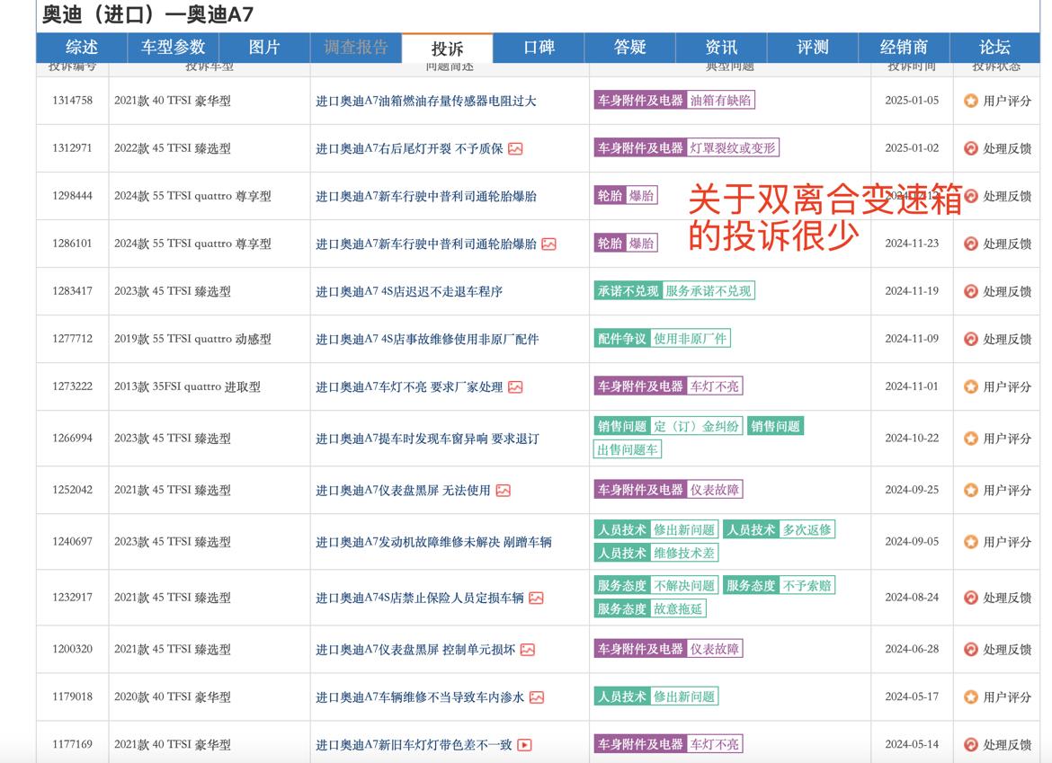This screenshot has height=763, width=1052.
Task: Click the 出售问题车 tag
Action: (x=628, y=450)
